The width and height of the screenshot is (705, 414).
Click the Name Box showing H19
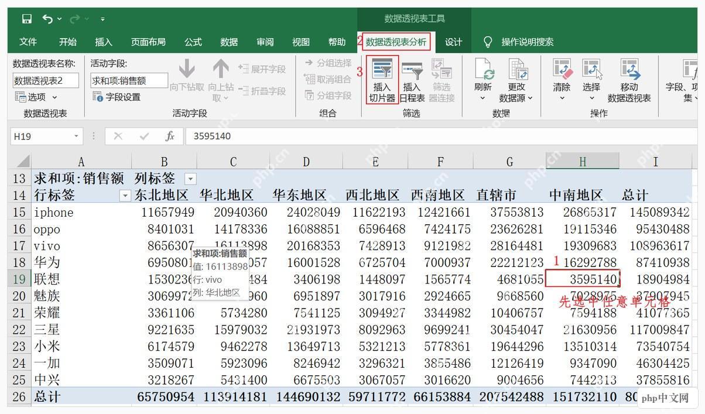tap(41, 136)
